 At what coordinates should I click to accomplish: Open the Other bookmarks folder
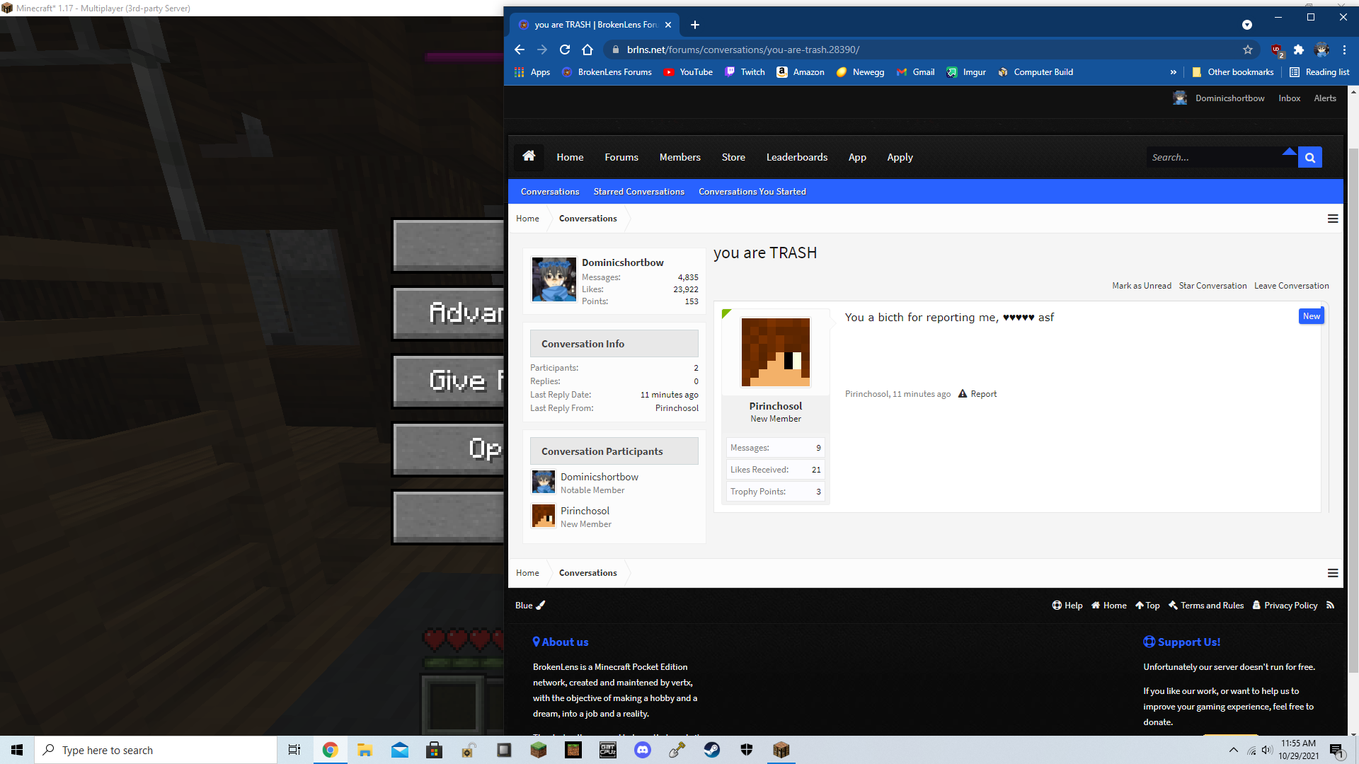tap(1233, 72)
